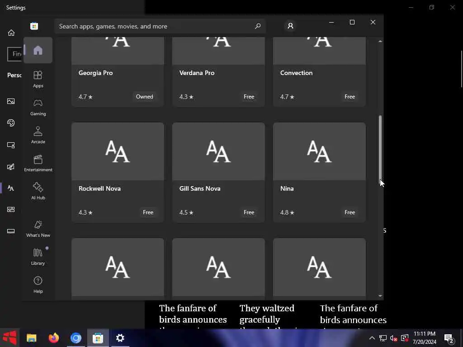The image size is (463, 347).
Task: Minimize the Microsoft Store window
Action: point(331,22)
